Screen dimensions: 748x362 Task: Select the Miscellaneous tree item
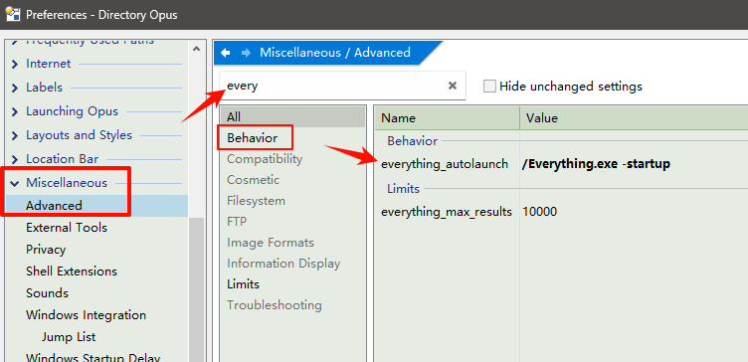click(x=67, y=183)
